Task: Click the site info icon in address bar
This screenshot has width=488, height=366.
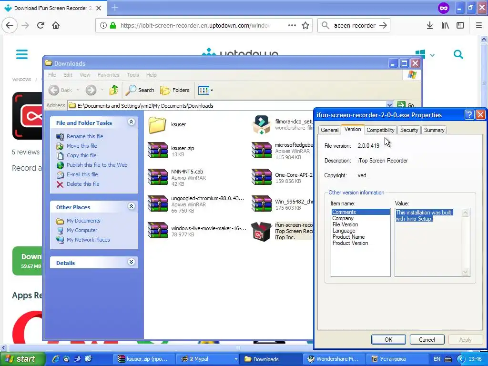Action: click(103, 26)
